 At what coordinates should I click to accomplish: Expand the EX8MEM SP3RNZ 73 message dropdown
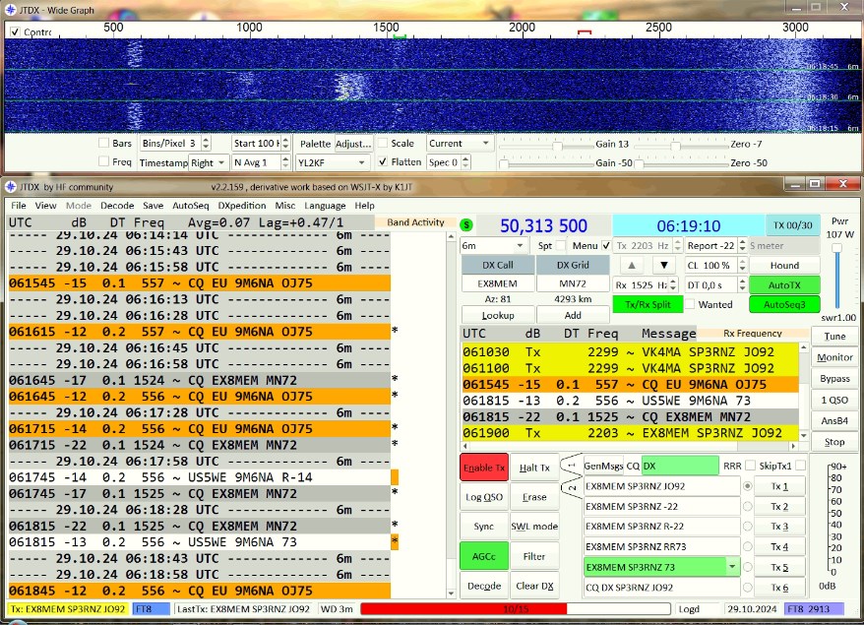[x=732, y=567]
